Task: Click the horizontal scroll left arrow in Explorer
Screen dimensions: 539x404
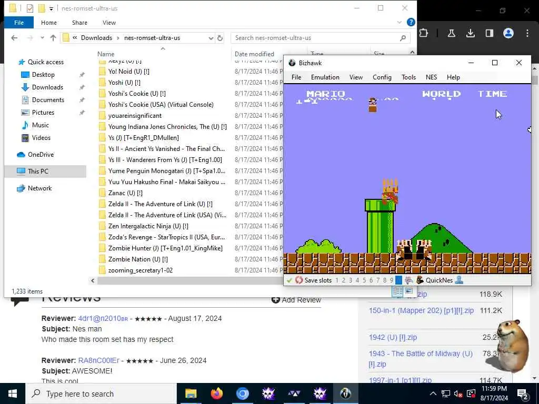Action: tap(93, 281)
